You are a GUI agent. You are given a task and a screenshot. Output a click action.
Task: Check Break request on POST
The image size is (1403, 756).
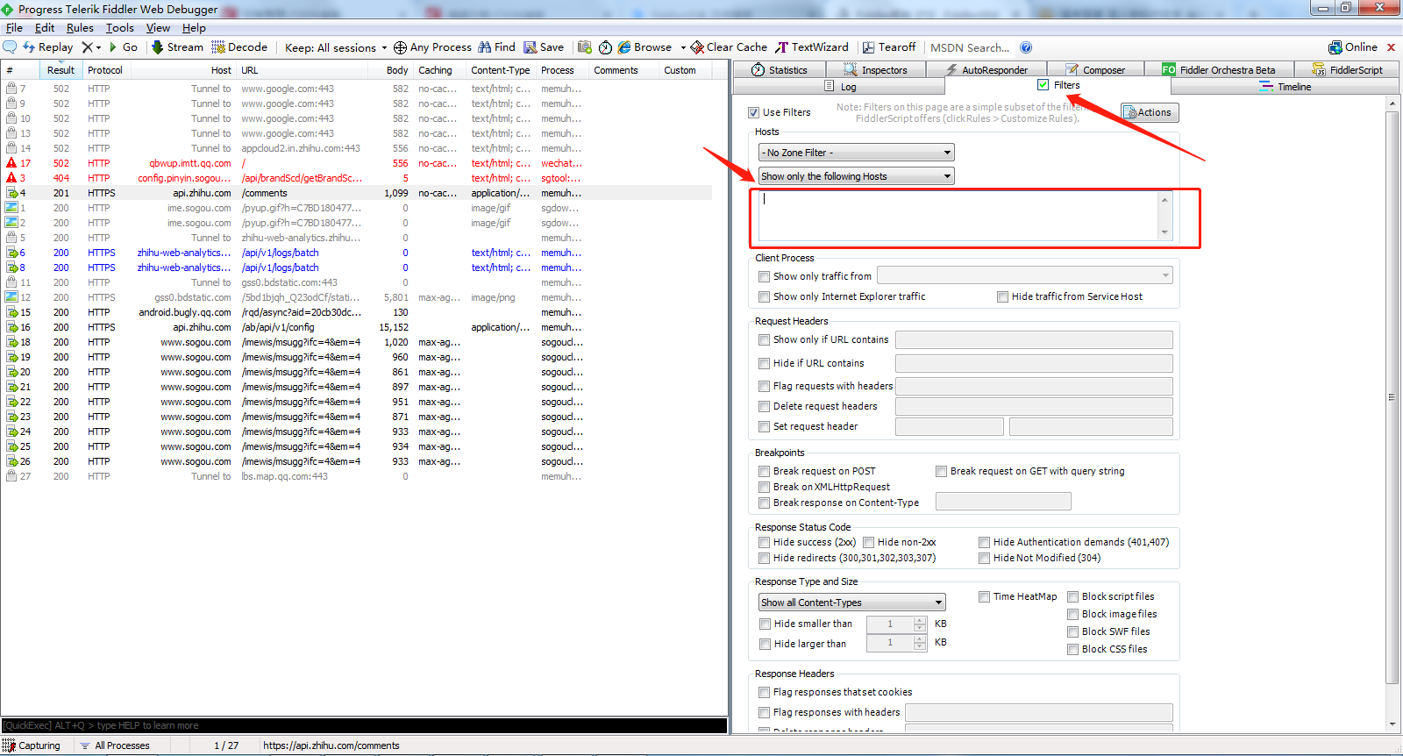[x=765, y=471]
